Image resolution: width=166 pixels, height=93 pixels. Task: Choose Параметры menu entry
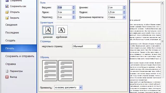[x=16, y=71]
